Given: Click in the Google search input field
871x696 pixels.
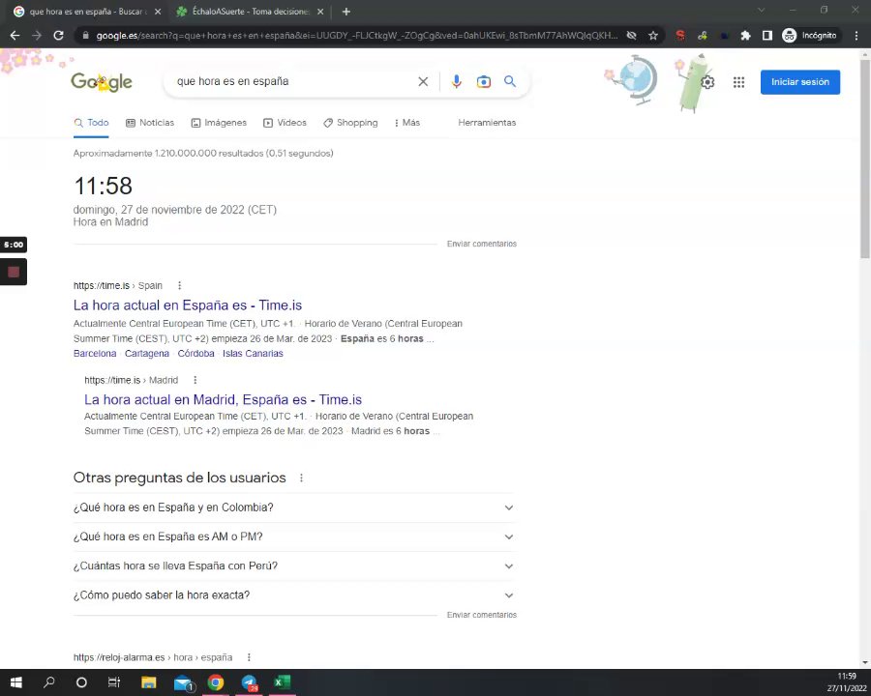Looking at the screenshot, I should pos(292,81).
